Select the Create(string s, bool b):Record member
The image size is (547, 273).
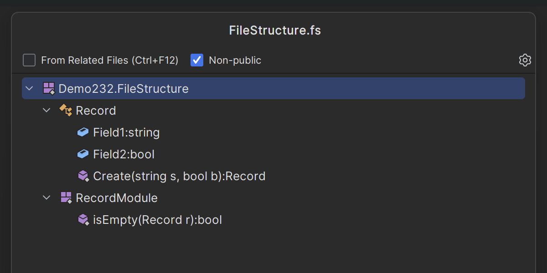[x=179, y=176]
